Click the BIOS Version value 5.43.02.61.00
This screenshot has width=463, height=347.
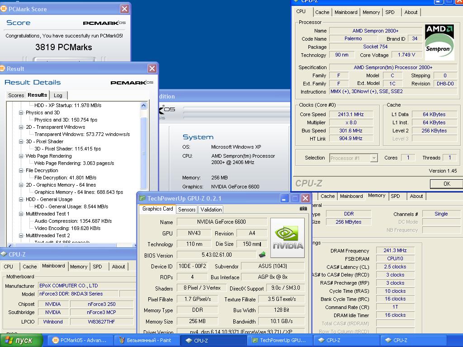[x=217, y=255]
